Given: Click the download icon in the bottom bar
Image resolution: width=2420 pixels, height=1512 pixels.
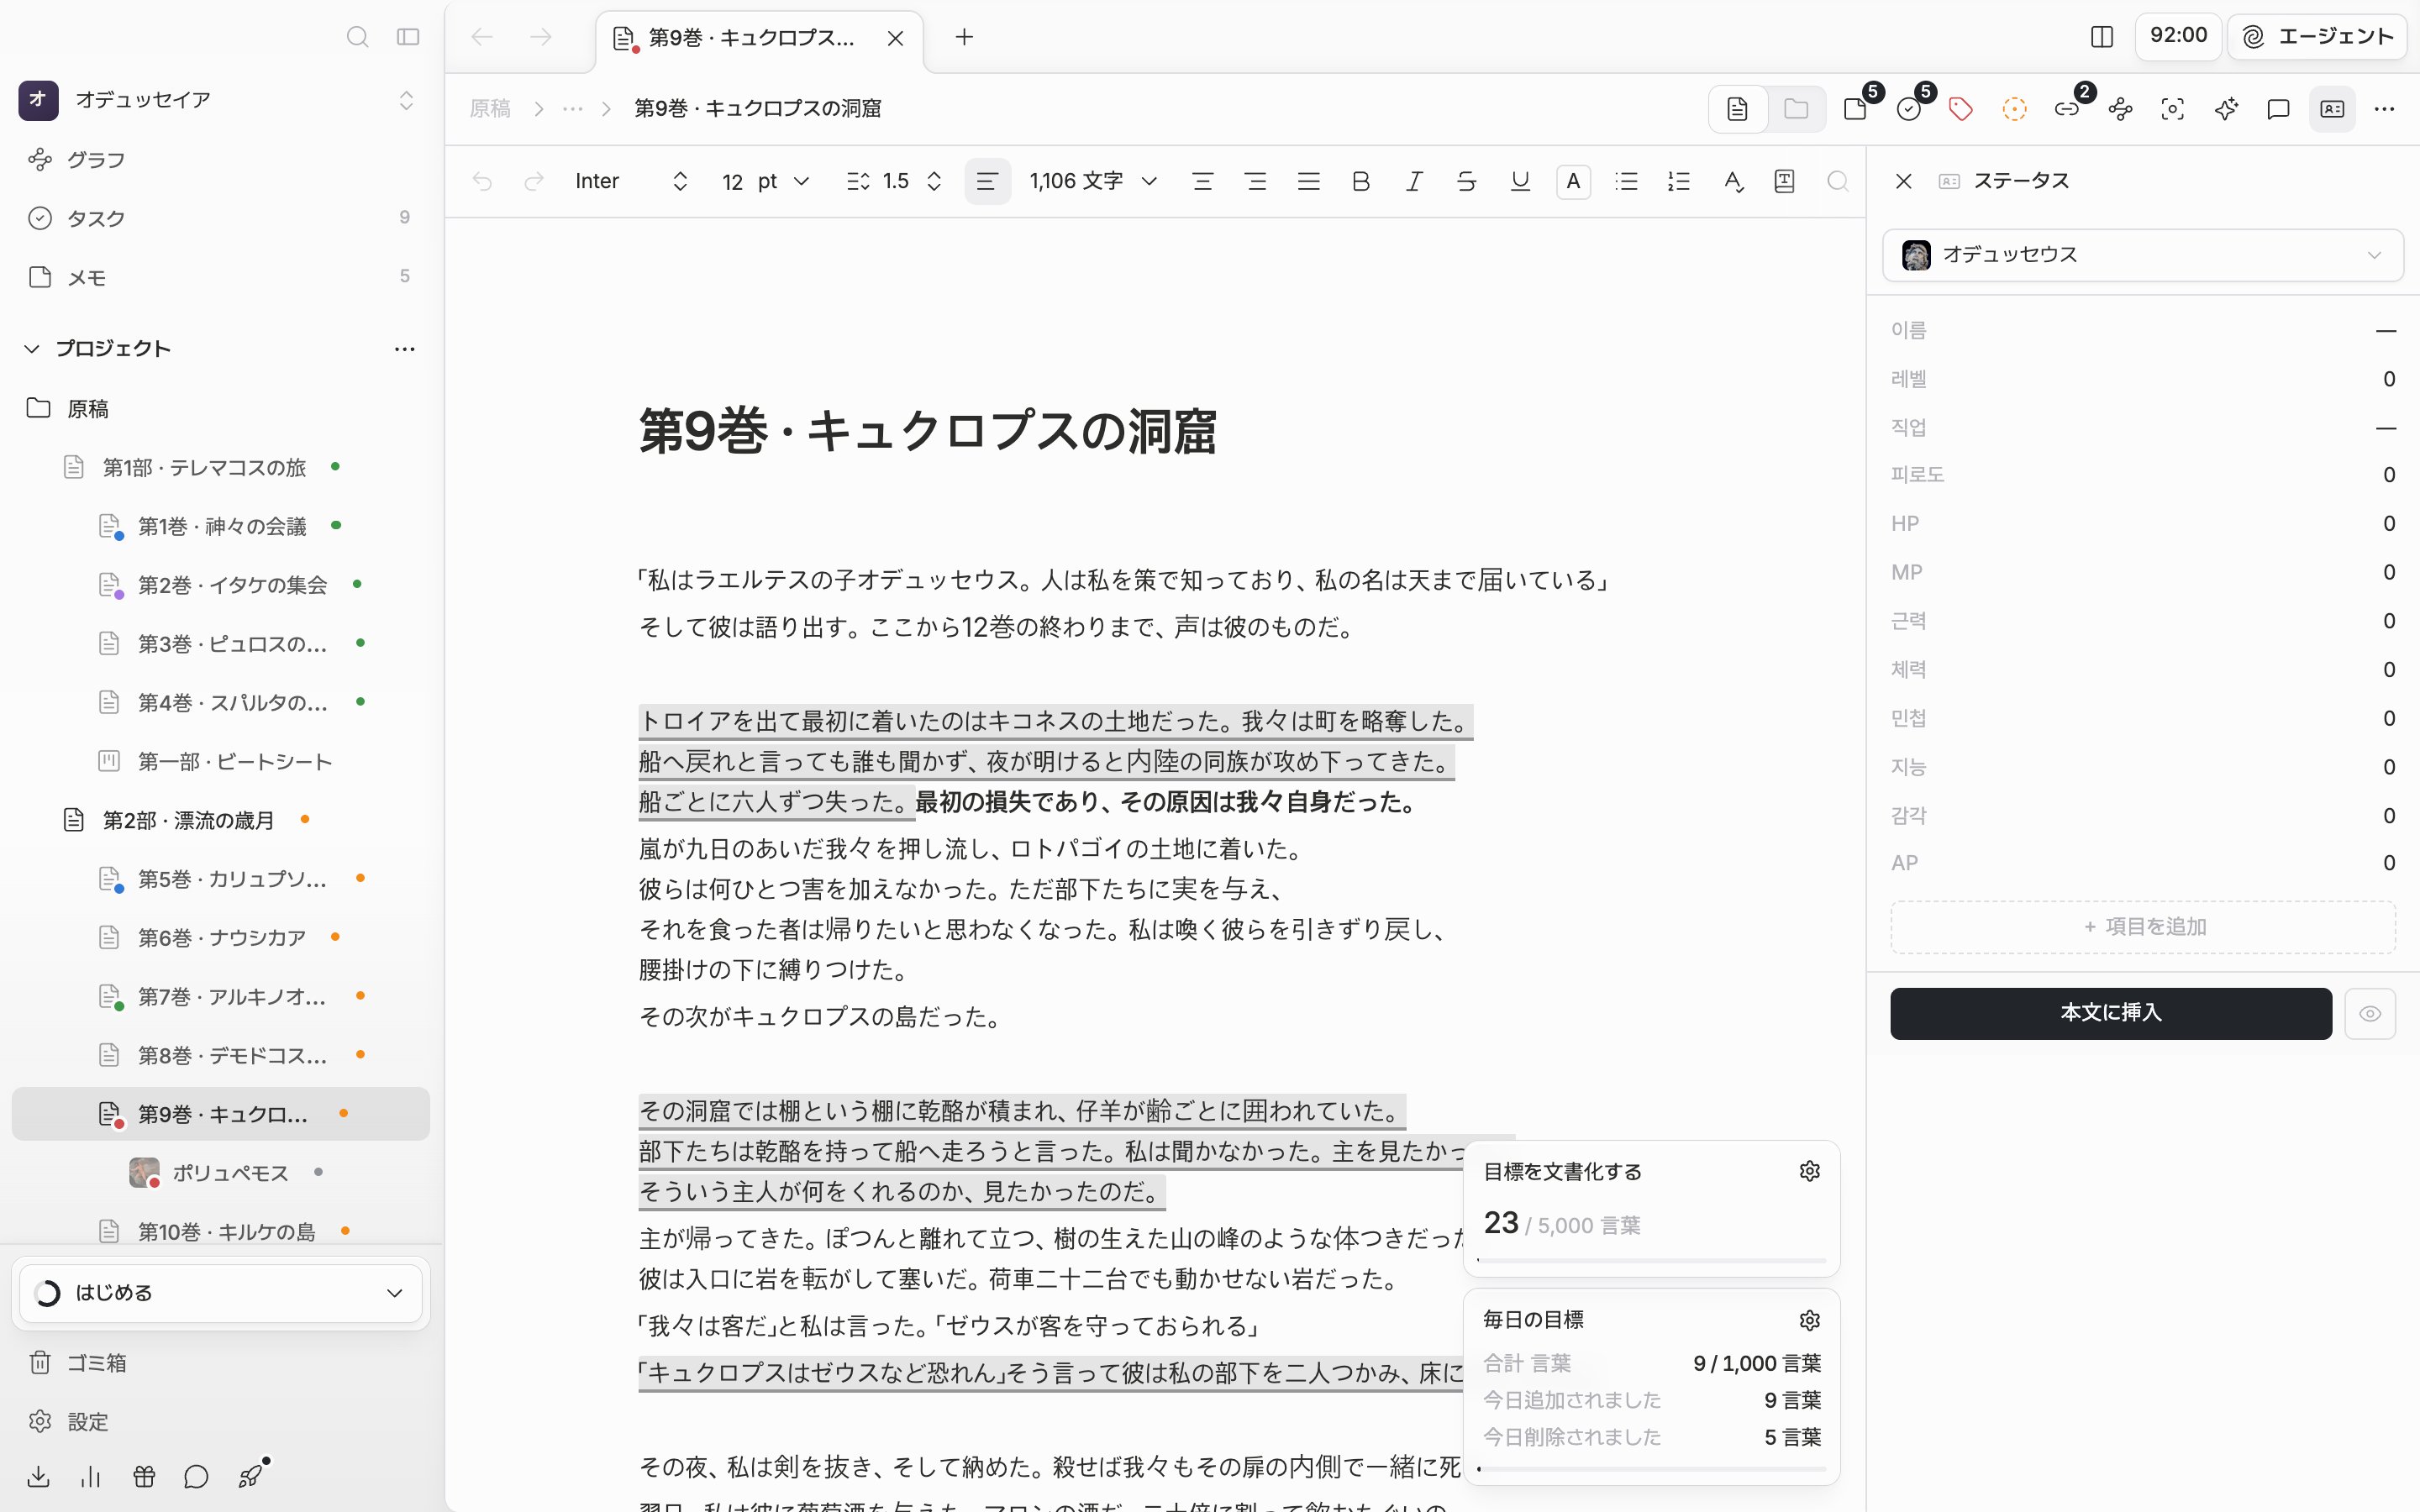Looking at the screenshot, I should (x=39, y=1476).
